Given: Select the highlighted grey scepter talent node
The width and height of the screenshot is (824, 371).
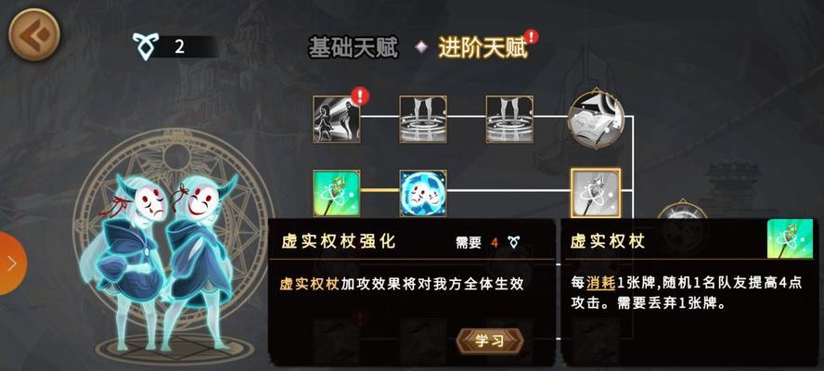Looking at the screenshot, I should point(596,193).
